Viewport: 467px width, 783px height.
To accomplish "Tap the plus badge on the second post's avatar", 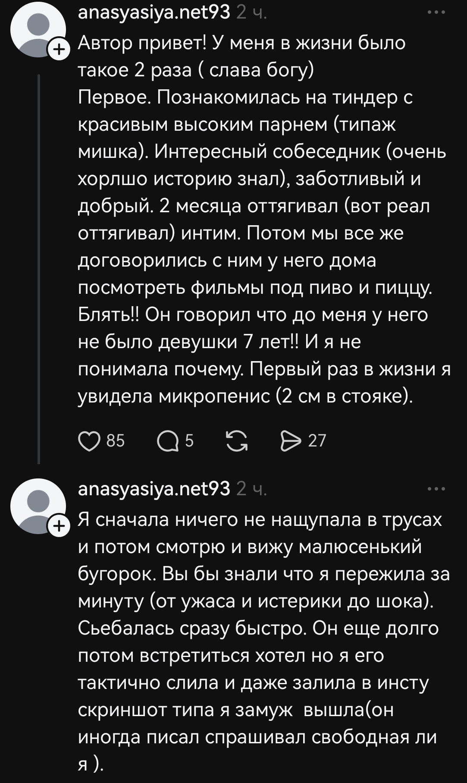I will tap(58, 526).
